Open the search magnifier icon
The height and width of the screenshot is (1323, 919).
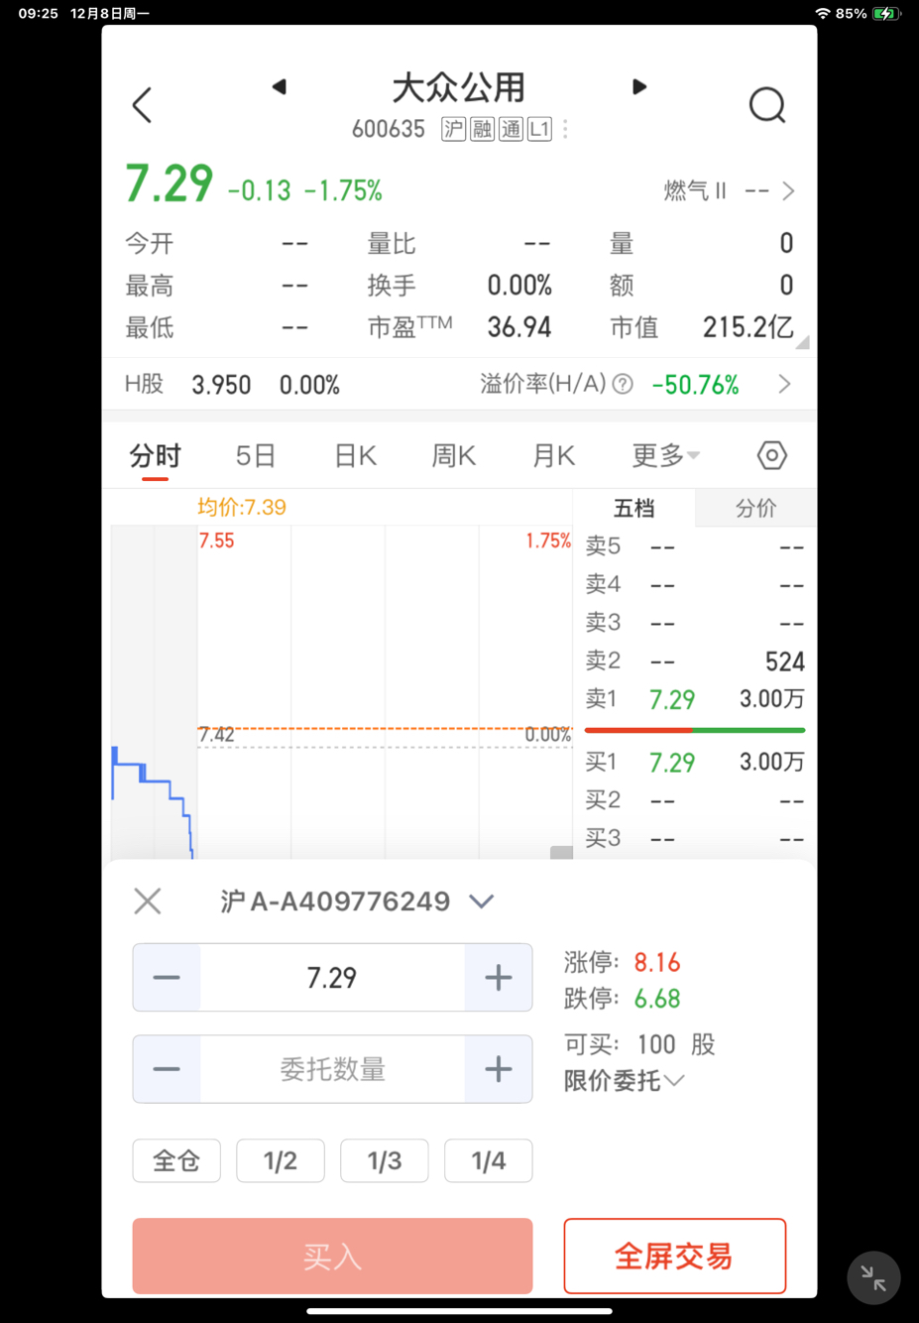click(767, 105)
